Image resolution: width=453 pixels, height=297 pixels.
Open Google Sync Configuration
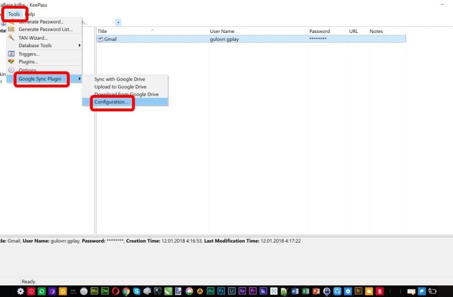point(125,101)
